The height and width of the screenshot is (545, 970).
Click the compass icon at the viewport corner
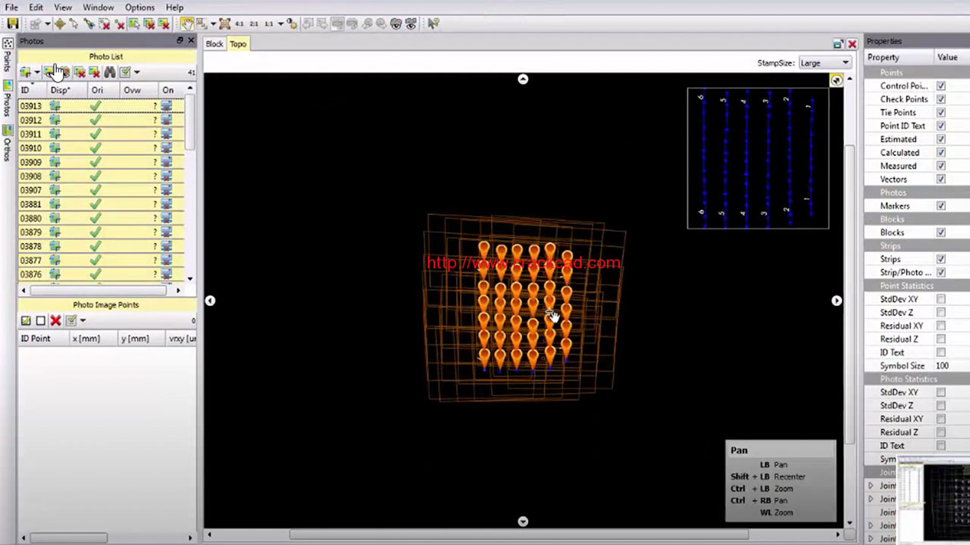point(836,80)
